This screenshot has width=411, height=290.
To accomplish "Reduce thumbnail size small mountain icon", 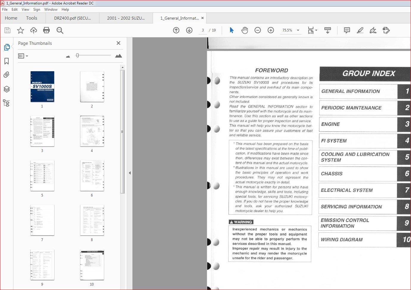I will (x=68, y=56).
